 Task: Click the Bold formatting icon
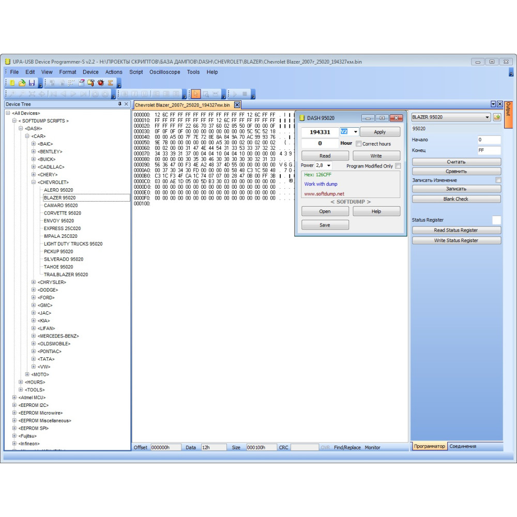[x=125, y=94]
